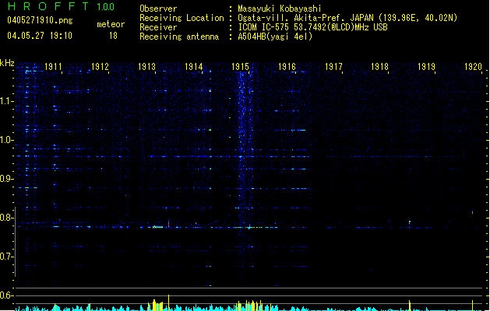This screenshot has width=490, height=311.
Task: Click the 1911 time axis marker
Action: point(53,67)
